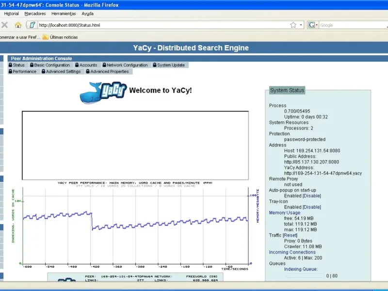The width and height of the screenshot is (388, 291).
Task: Open the Incoming Connections link
Action: pos(292,252)
